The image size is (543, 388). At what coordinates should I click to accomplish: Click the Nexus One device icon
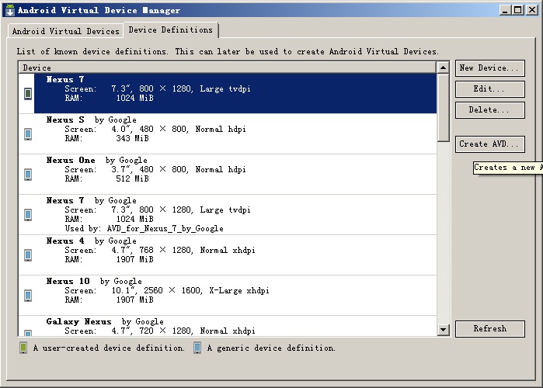28,175
